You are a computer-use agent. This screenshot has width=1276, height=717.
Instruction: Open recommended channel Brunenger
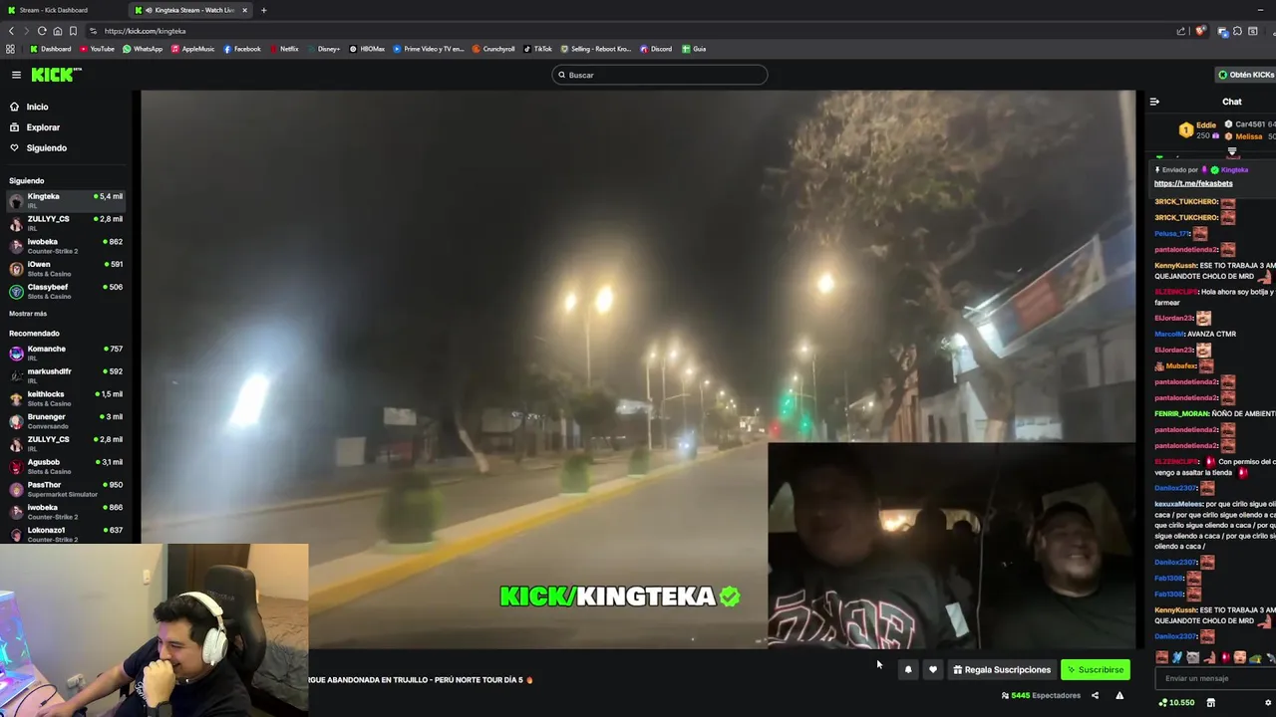coord(66,420)
